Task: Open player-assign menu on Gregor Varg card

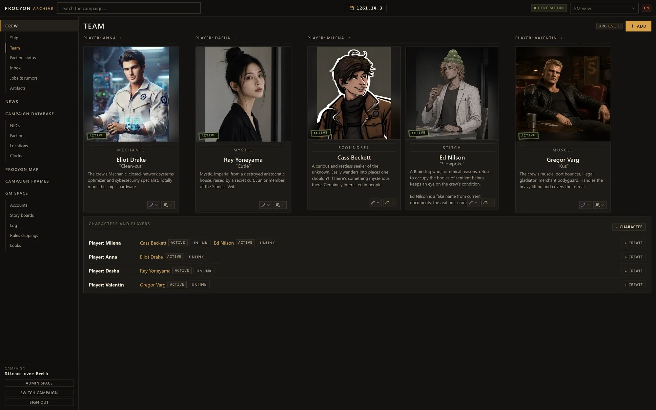Action: [x=600, y=205]
